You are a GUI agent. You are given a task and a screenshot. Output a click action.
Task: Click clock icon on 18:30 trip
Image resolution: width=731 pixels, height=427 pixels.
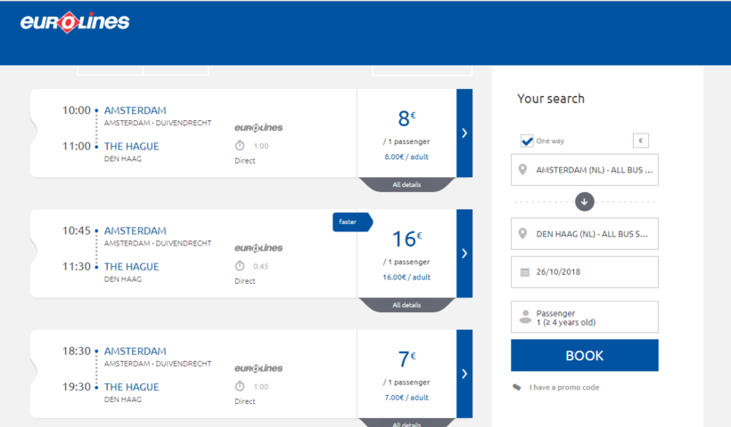click(240, 386)
